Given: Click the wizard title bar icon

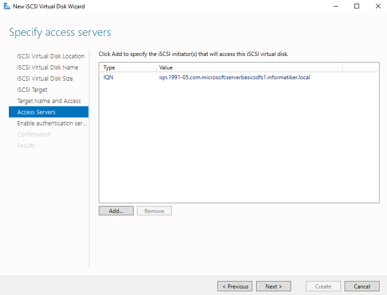Looking at the screenshot, I should point(7,7).
